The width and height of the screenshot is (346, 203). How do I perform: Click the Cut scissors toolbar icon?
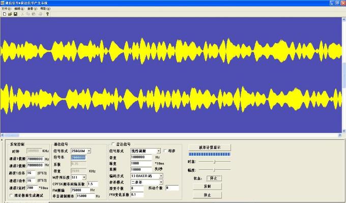[x=22, y=14]
